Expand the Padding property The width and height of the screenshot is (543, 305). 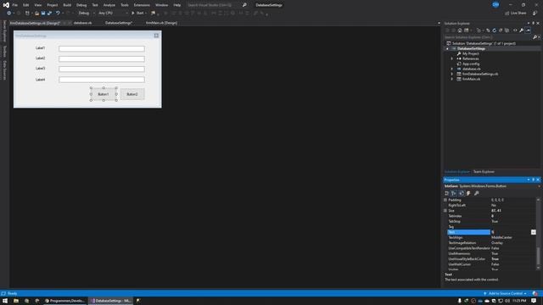445,200
